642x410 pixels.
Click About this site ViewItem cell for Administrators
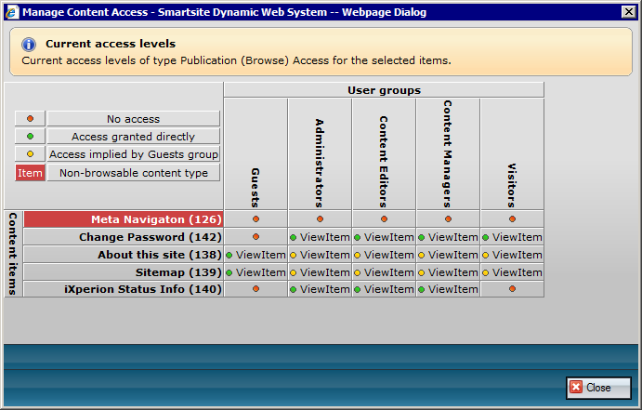[320, 255]
